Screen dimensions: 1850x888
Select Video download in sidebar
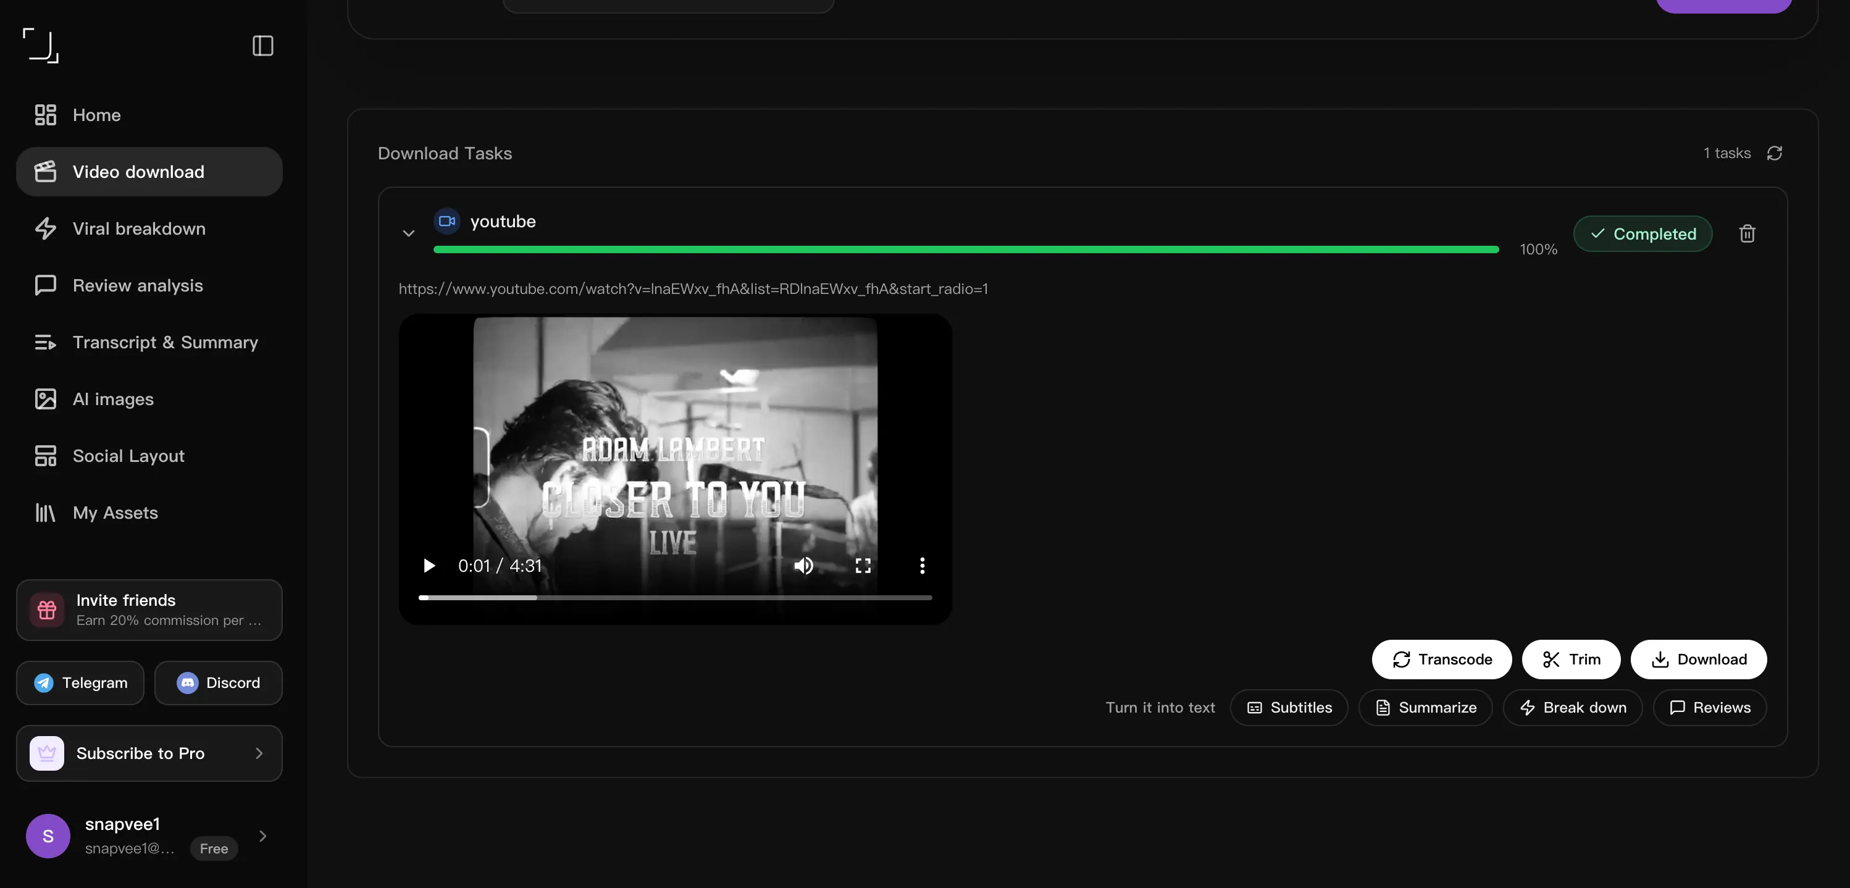(149, 172)
